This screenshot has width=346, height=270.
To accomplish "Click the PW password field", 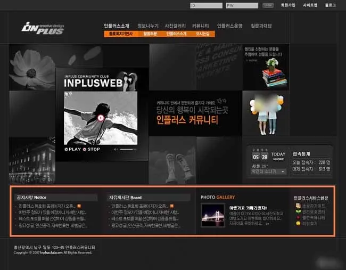I will pos(242,5).
